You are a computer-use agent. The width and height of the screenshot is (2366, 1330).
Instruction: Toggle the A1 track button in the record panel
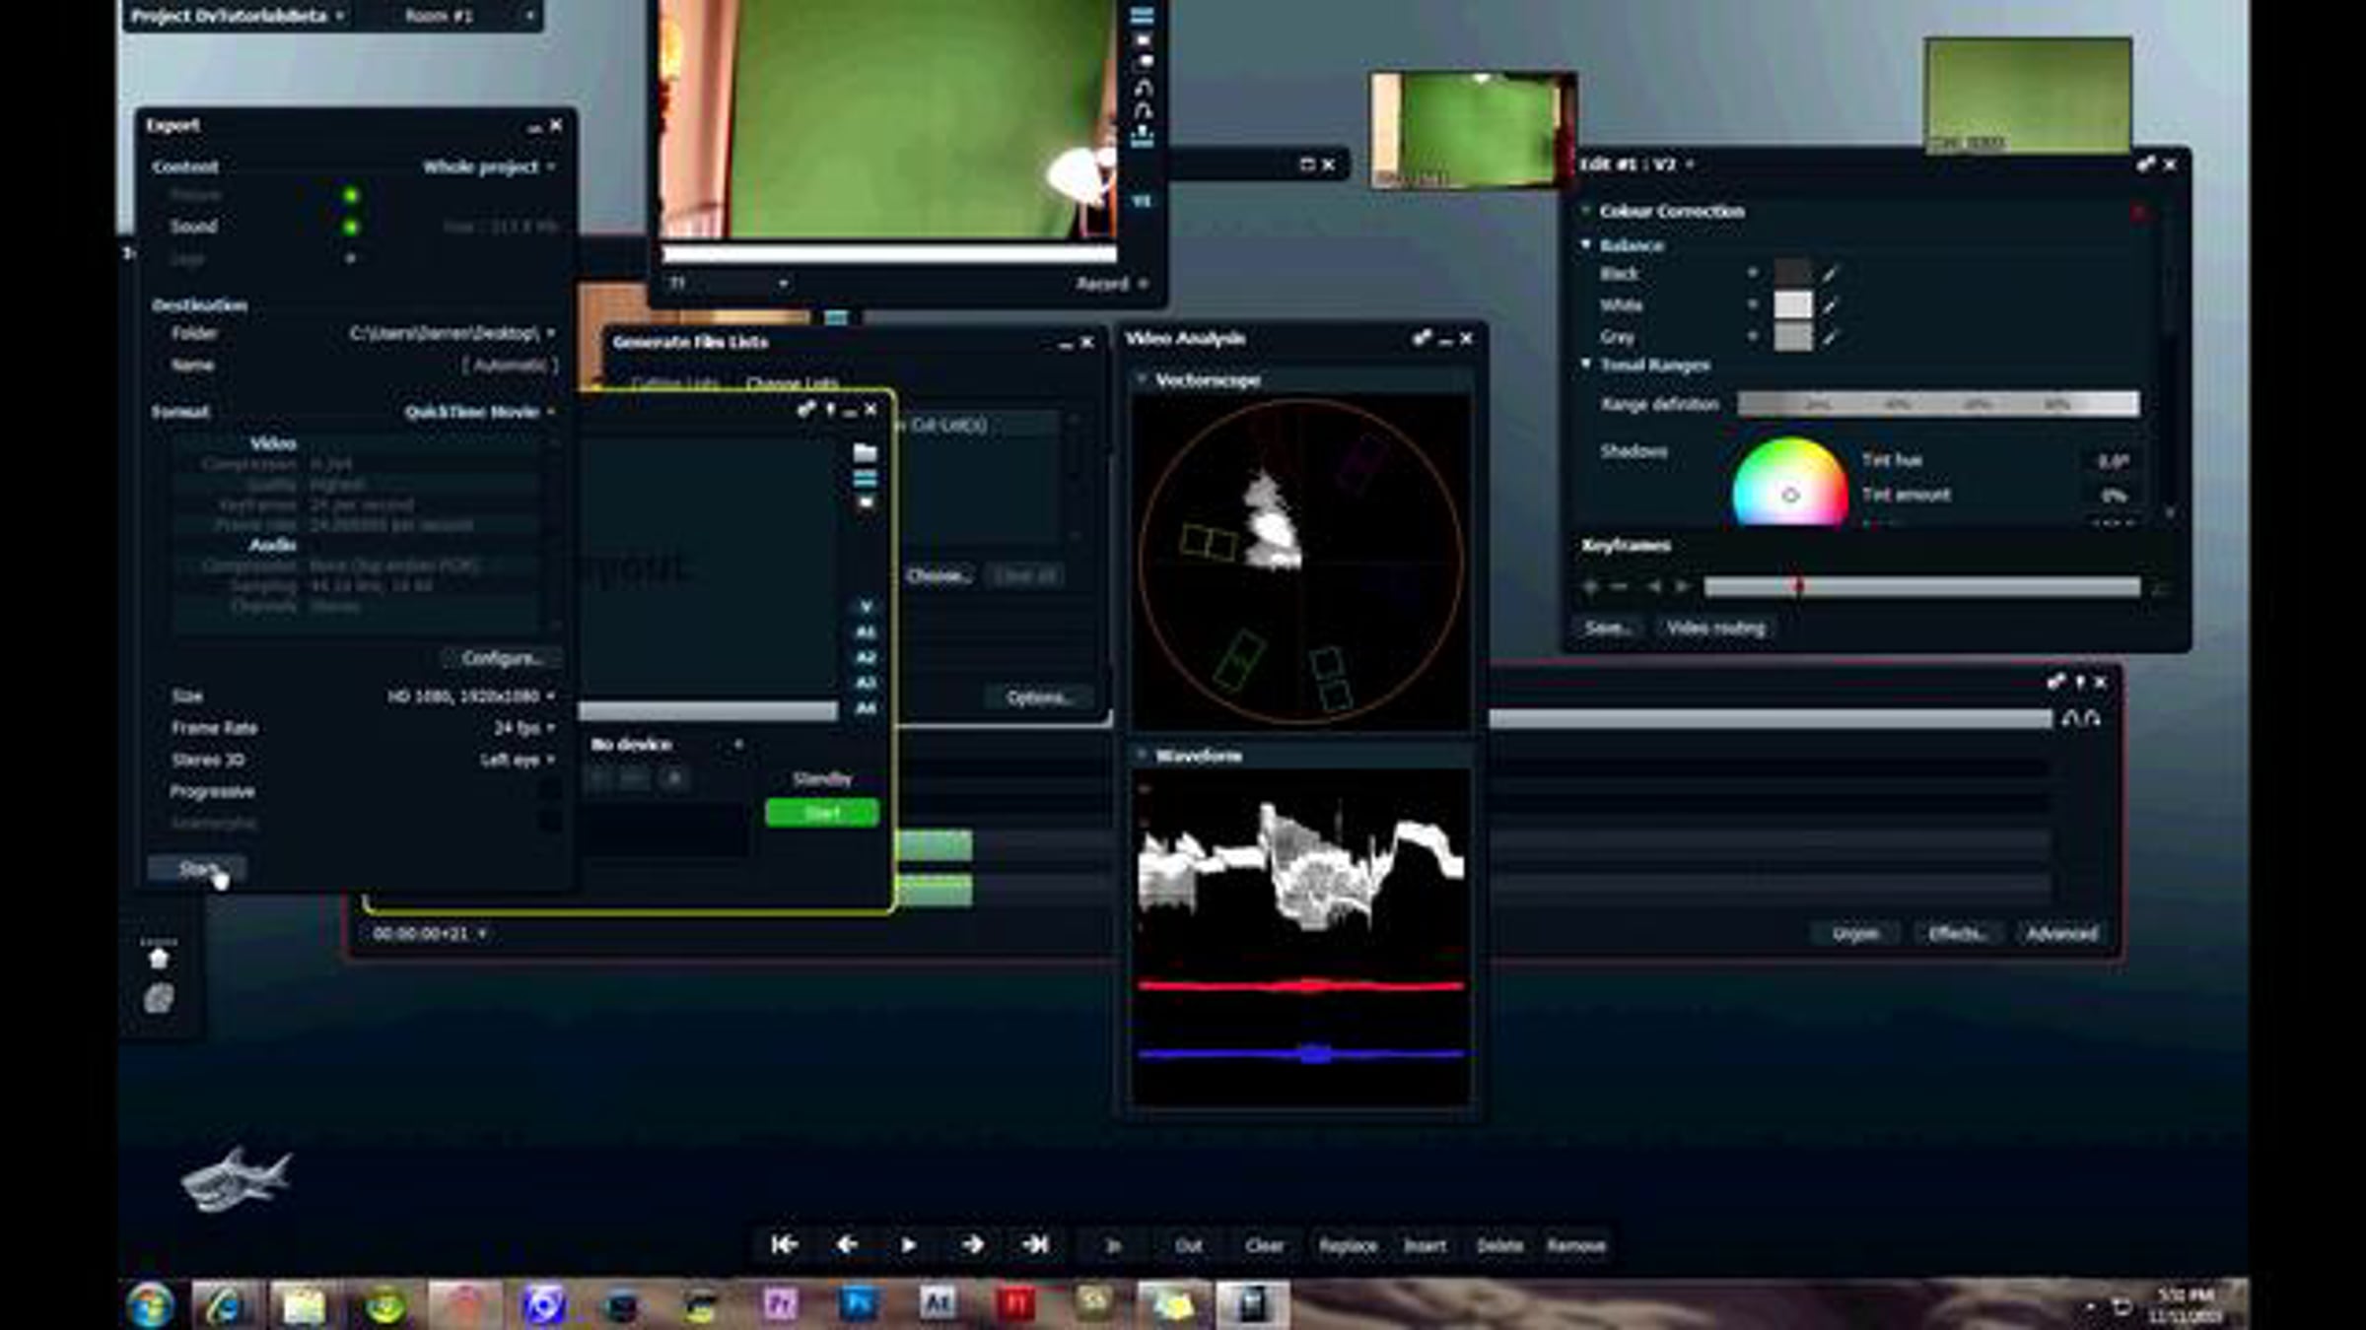coord(866,632)
